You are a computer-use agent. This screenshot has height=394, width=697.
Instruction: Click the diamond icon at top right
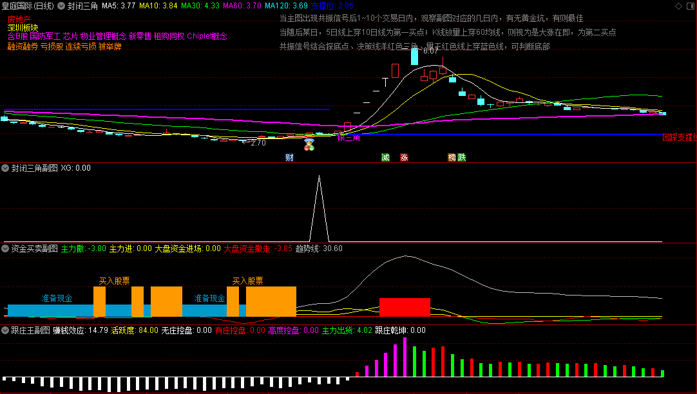[x=678, y=6]
